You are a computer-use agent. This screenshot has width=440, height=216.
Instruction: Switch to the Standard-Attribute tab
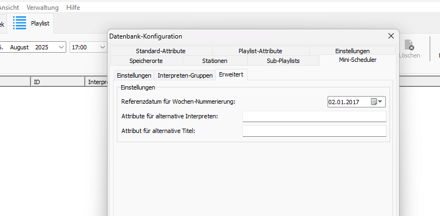tap(161, 51)
